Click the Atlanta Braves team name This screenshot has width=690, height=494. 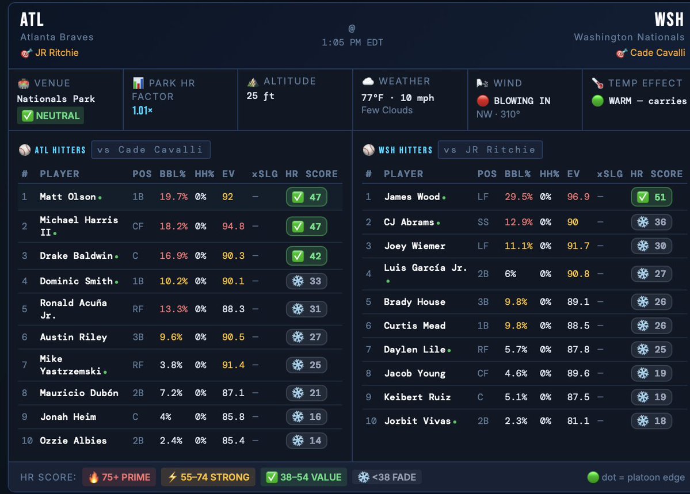point(57,37)
